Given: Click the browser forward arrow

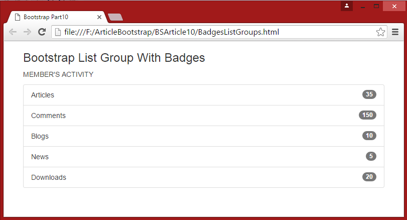Looking at the screenshot, I should coord(27,32).
